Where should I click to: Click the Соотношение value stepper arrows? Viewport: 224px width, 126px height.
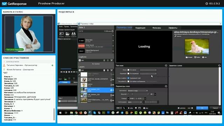[158, 102]
